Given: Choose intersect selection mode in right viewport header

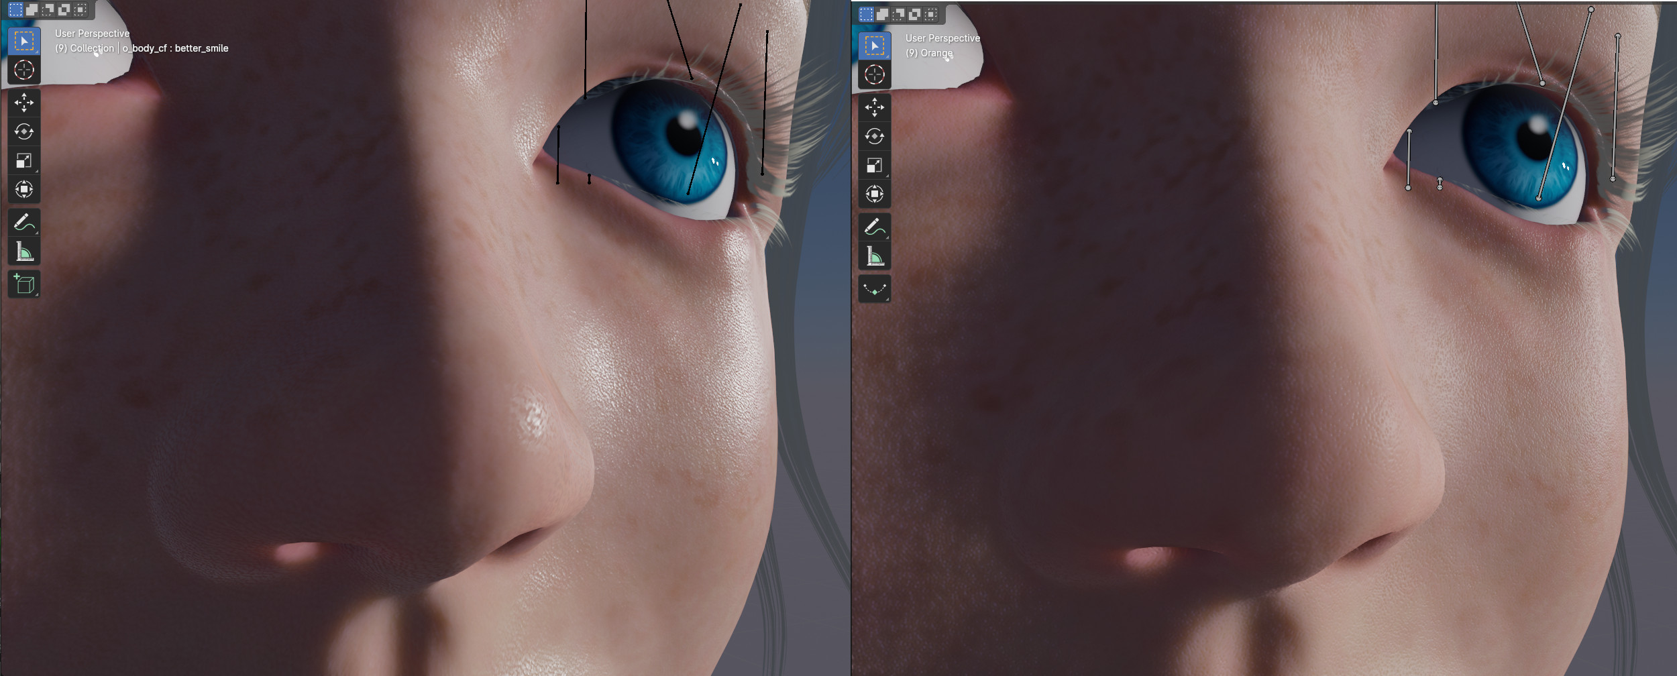Looking at the screenshot, I should tap(931, 14).
